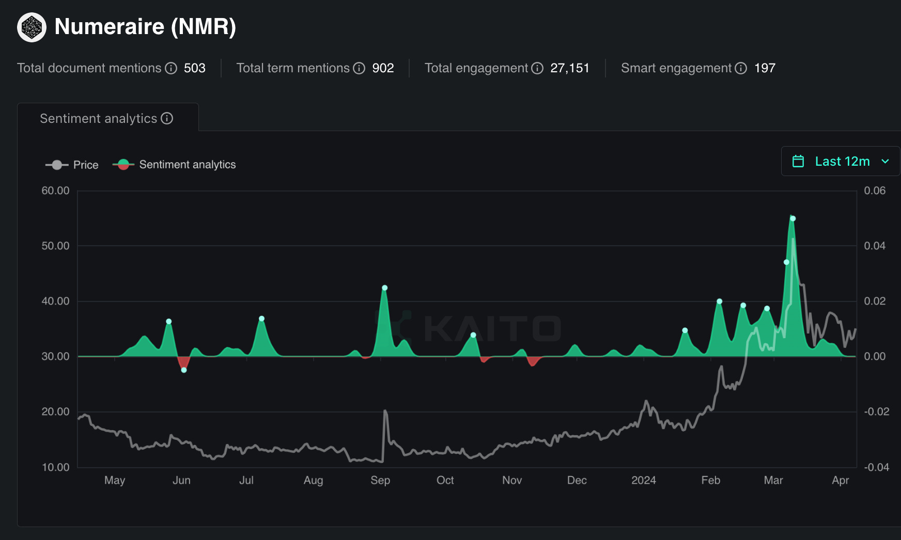The height and width of the screenshot is (540, 901).
Task: Click the sentiment peak marker near July
Action: pos(261,319)
